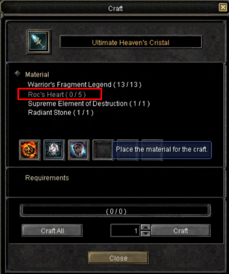Viewport: 229px width, 274px height.
Task: Select the white Radiant Stone material icon
Action: click(x=54, y=150)
